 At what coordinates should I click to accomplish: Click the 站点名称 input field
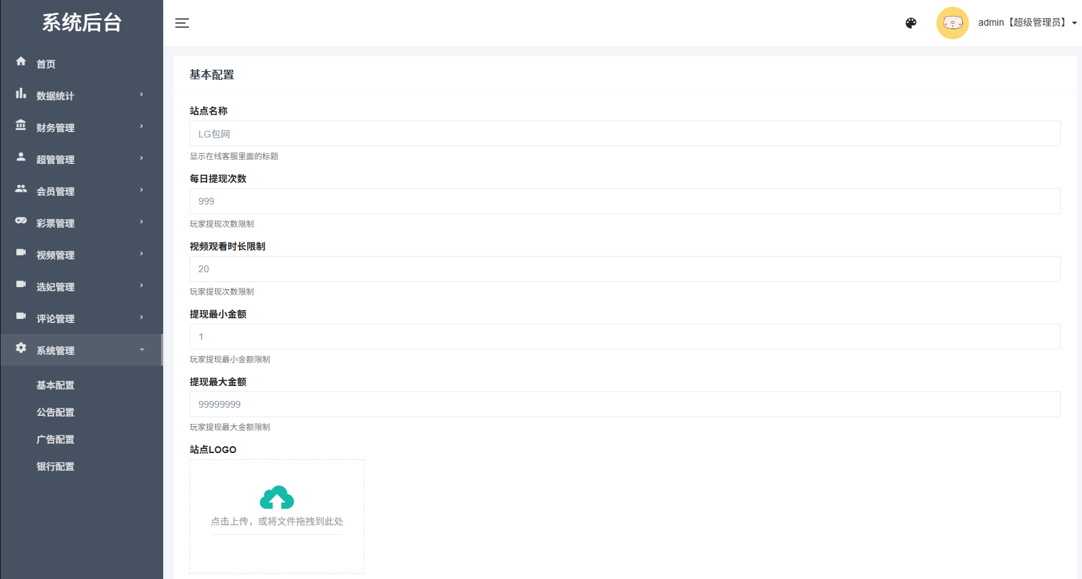tap(624, 133)
